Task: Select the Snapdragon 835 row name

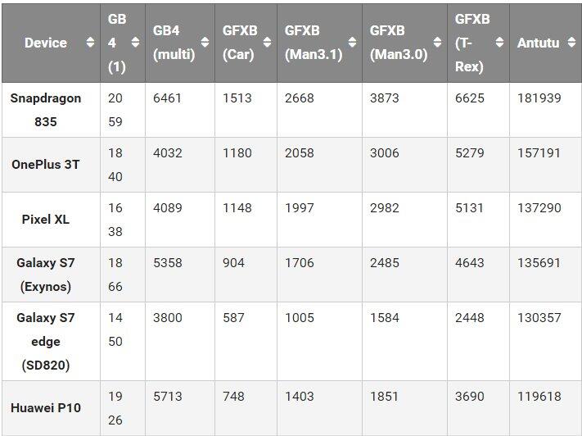Action: (46, 109)
